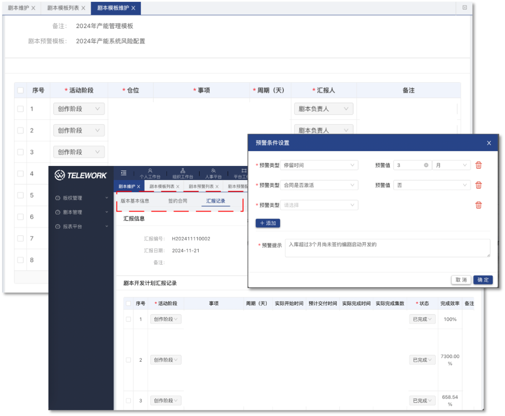Click the 报表平台 sidebar icon

coord(58,226)
